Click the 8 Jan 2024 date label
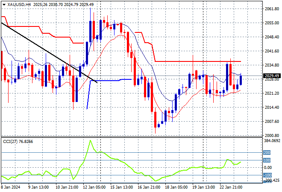 point(12,187)
